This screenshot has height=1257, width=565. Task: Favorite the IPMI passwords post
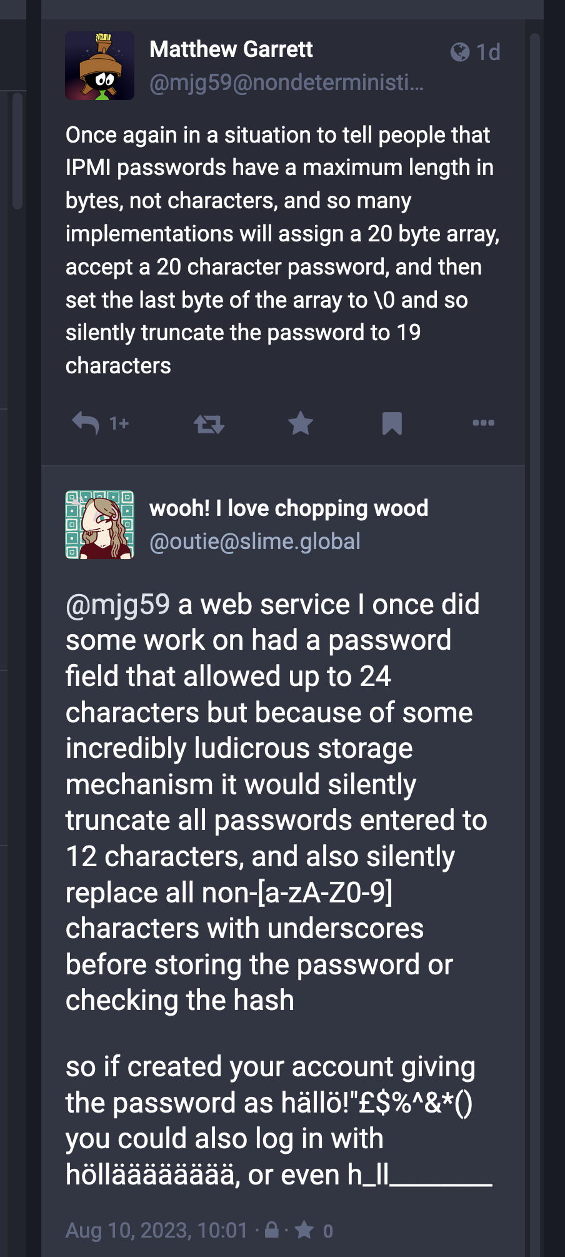tap(301, 423)
